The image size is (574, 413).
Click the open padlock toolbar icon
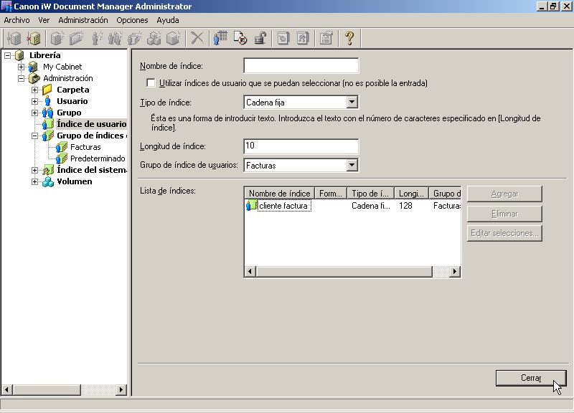[x=260, y=38]
